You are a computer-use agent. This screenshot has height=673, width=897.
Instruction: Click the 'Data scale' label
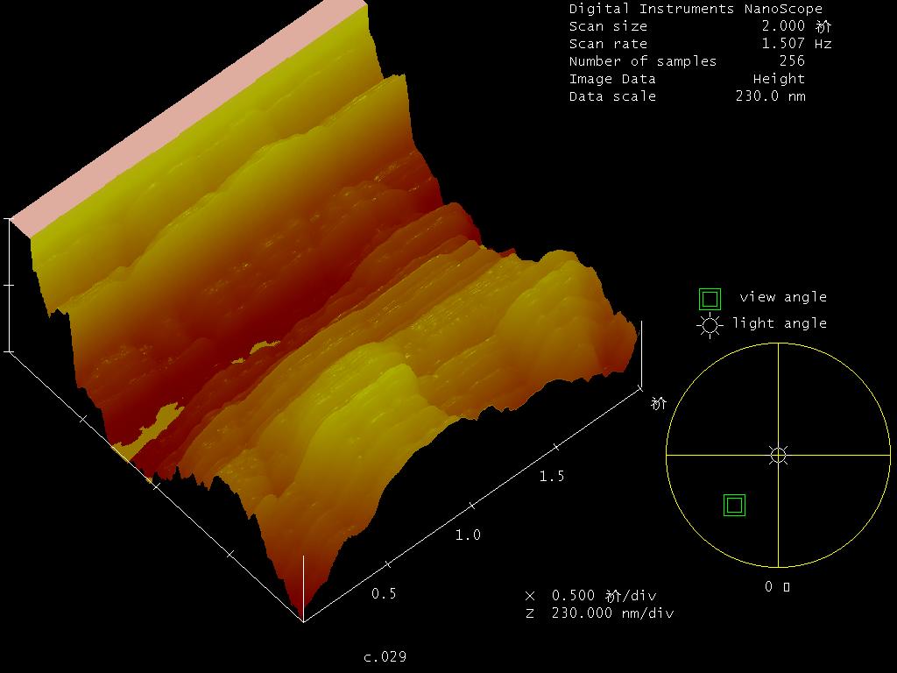coord(612,96)
